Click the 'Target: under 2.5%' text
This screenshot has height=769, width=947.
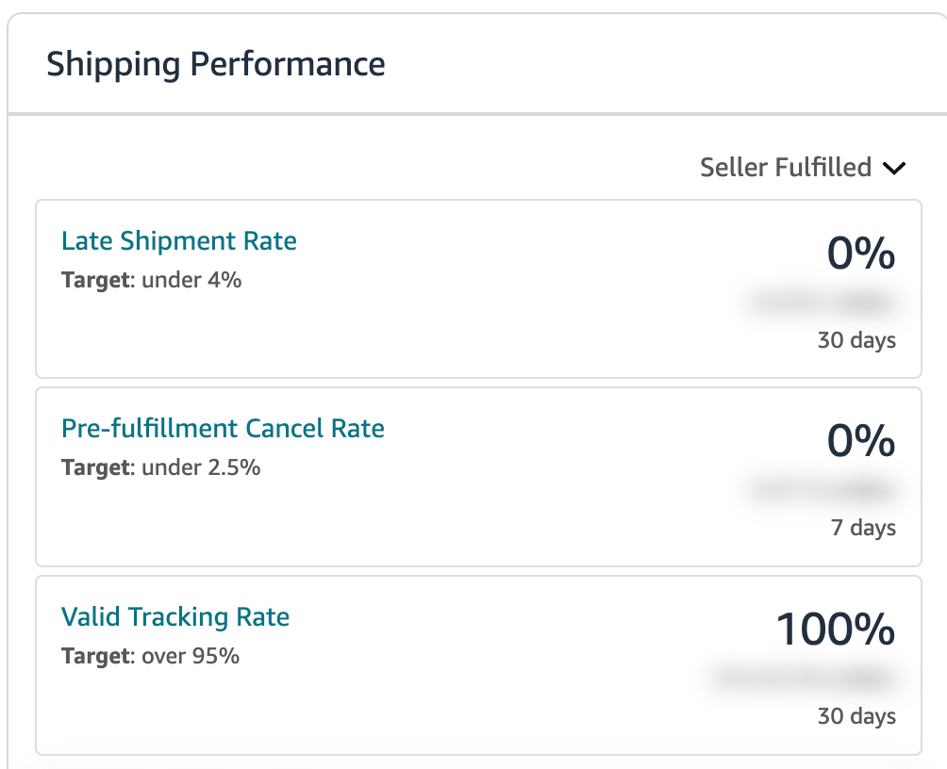pos(160,467)
